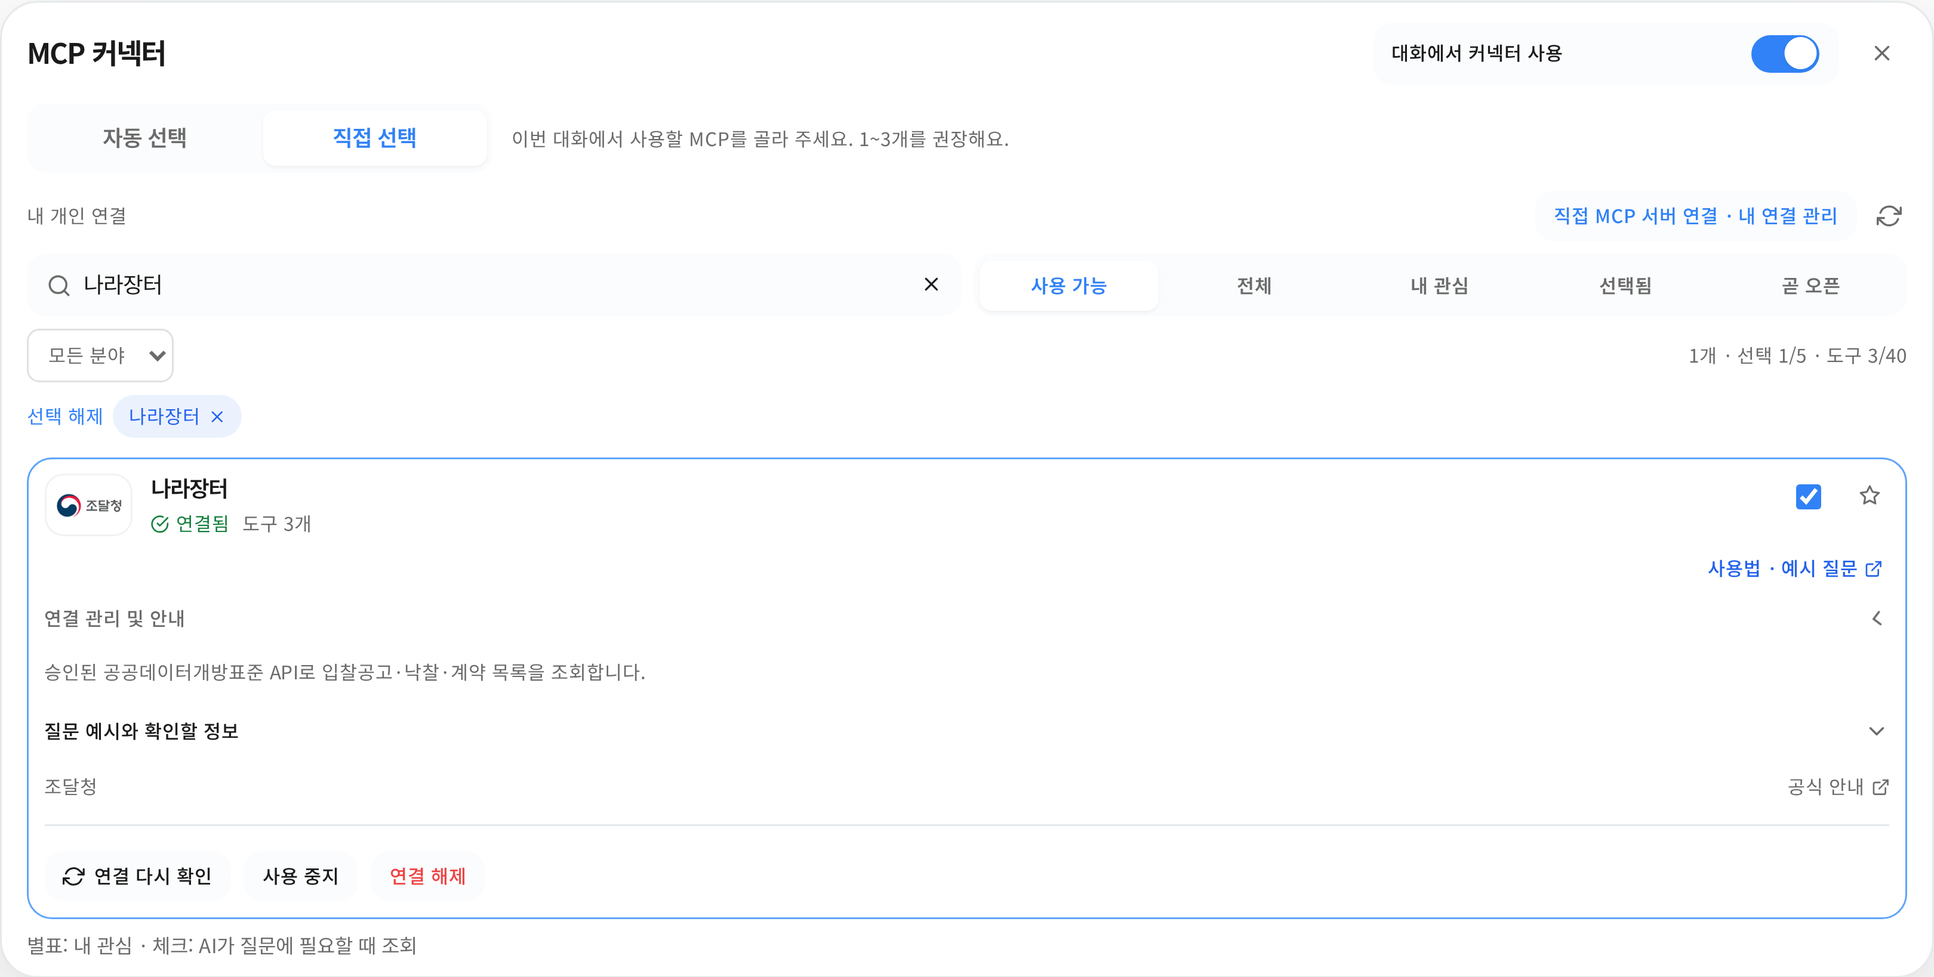Screen dimensions: 1934x977
Task: Show the 내 관심 filter tab
Action: (x=1439, y=286)
